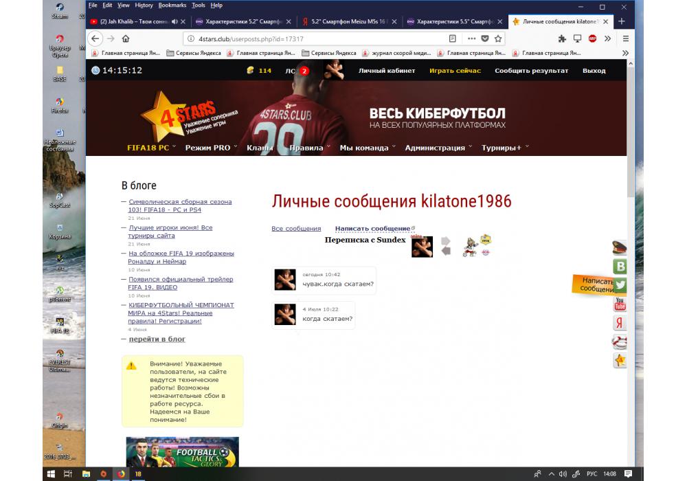
Task: Click the 4Stars star sidebar icon
Action: point(620,361)
